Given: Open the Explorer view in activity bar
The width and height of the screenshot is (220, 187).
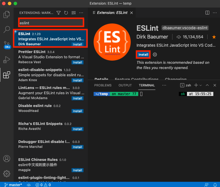Looking at the screenshot, I should pyautogui.click(x=7, y=14).
